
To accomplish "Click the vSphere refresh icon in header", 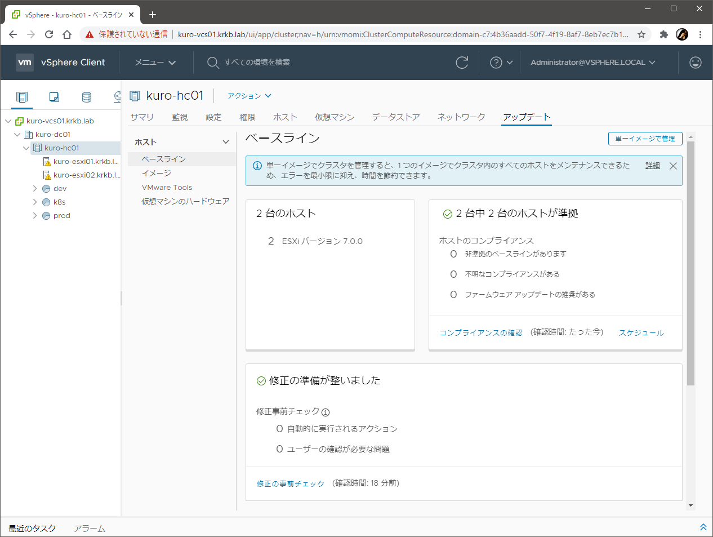I will [462, 63].
